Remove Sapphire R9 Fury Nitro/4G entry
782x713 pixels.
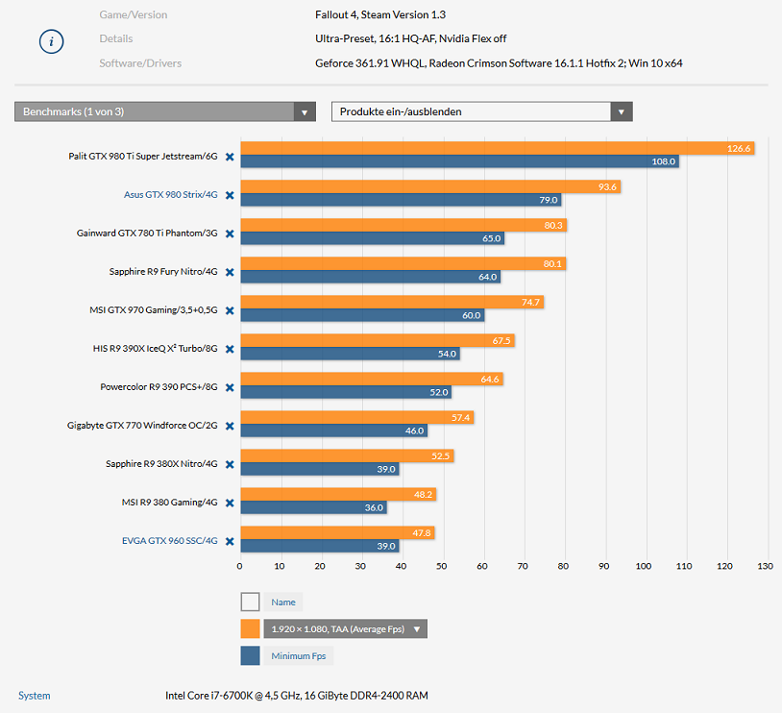click(230, 272)
